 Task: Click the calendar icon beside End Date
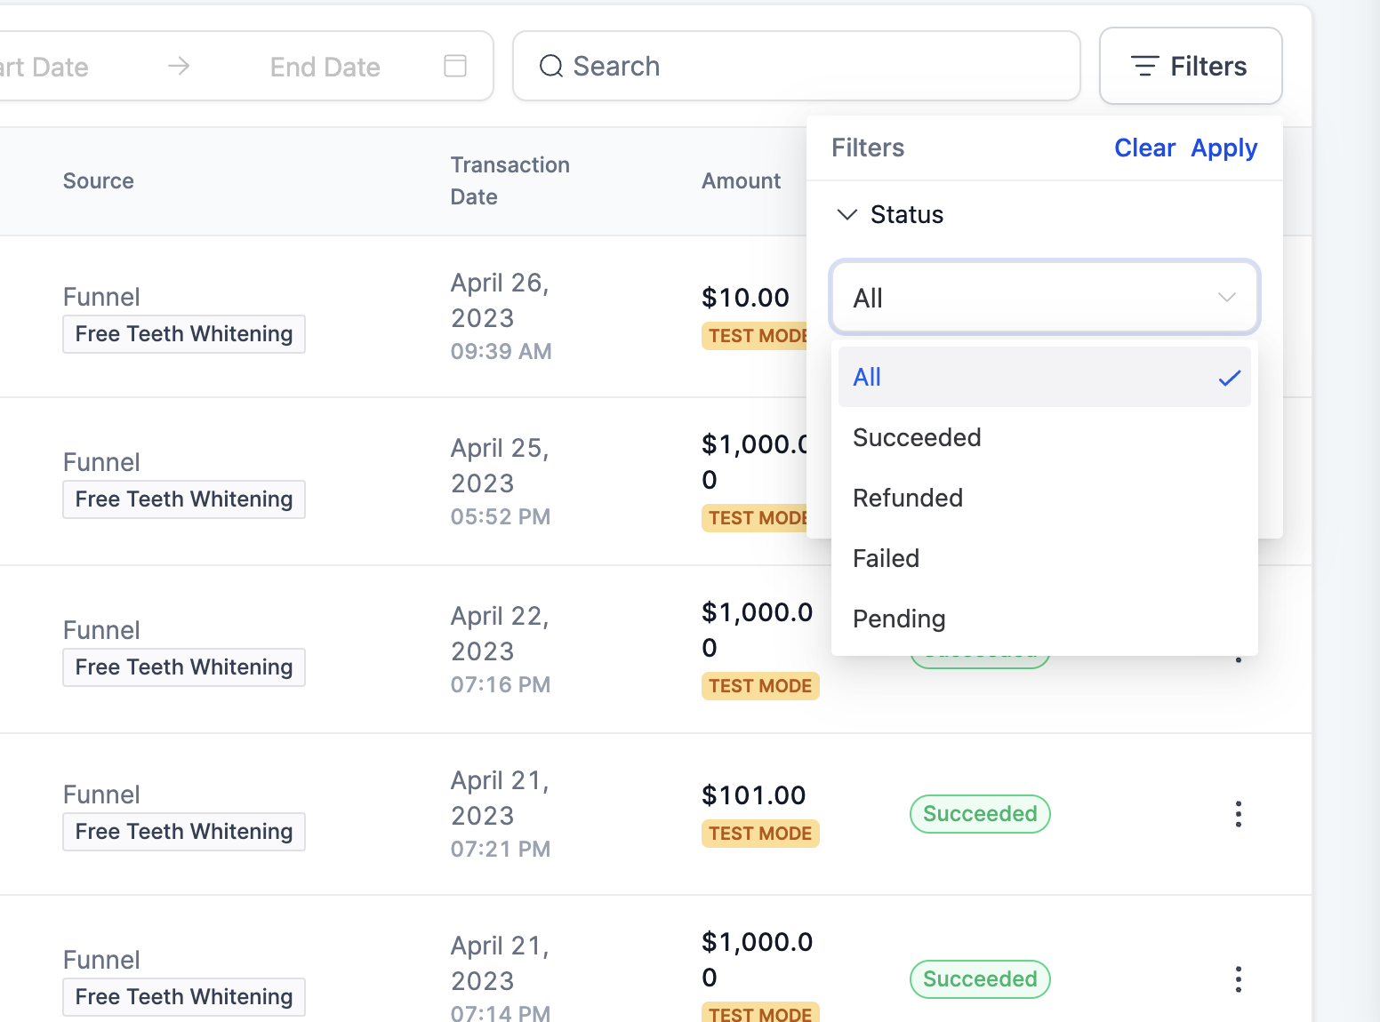click(x=455, y=66)
